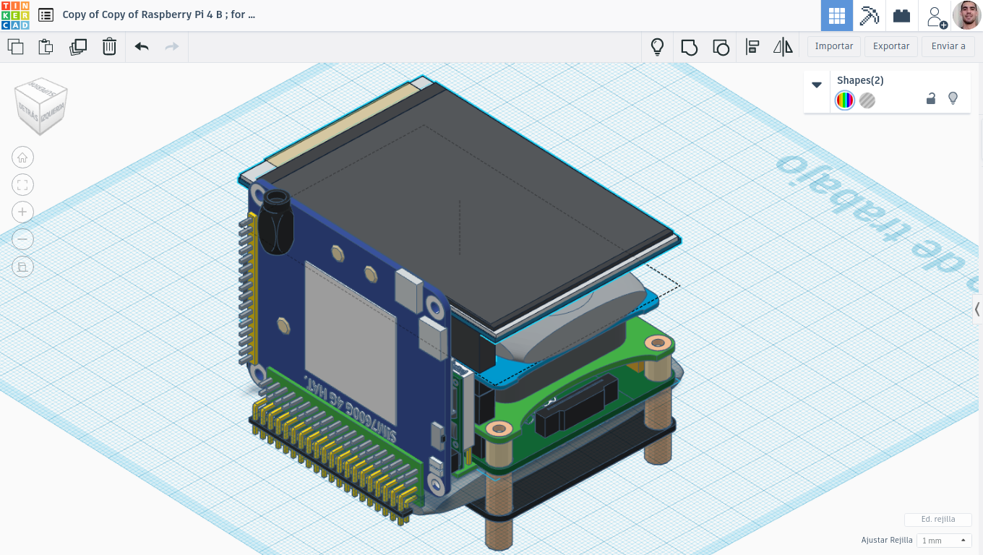Click the design title to rename it
The image size is (983, 555).
[159, 14]
